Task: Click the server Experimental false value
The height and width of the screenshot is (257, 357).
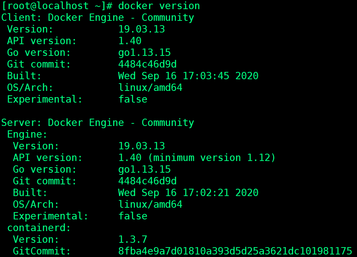Action: click(x=133, y=216)
